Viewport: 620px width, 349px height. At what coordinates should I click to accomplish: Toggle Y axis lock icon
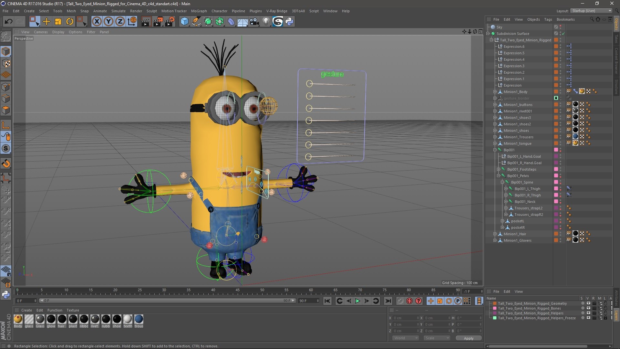(108, 22)
